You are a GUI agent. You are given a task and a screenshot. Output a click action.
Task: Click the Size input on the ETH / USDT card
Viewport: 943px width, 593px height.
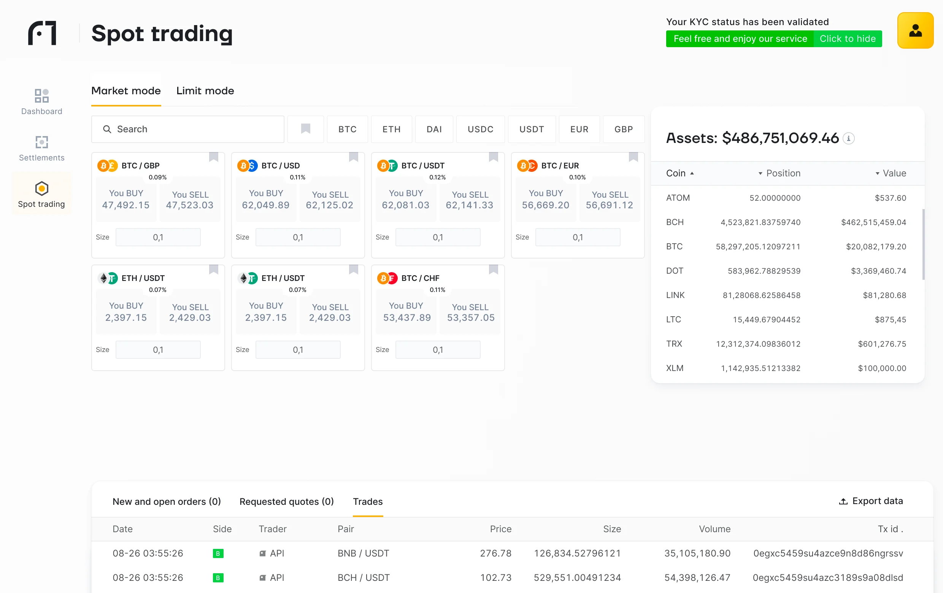pos(158,350)
